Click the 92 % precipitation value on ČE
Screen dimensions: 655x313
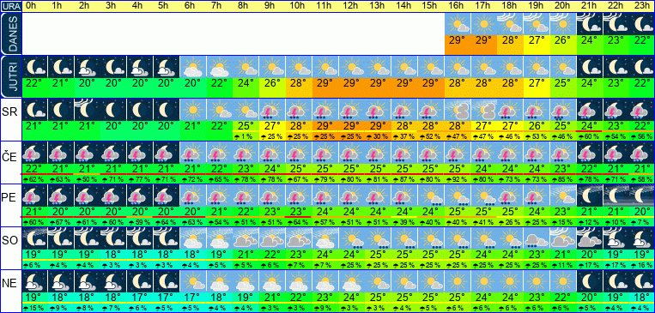click(458, 179)
